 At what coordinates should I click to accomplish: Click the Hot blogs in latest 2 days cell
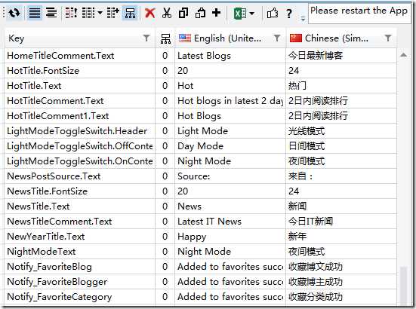click(x=230, y=101)
